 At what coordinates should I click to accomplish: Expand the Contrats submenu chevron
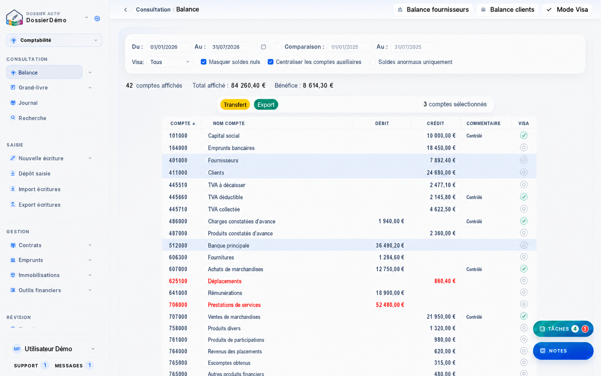point(90,245)
